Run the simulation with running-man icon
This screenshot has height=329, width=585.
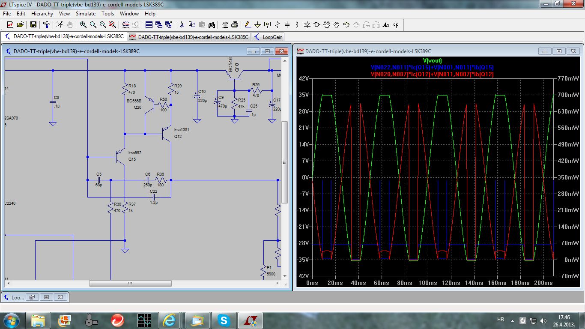pos(60,24)
